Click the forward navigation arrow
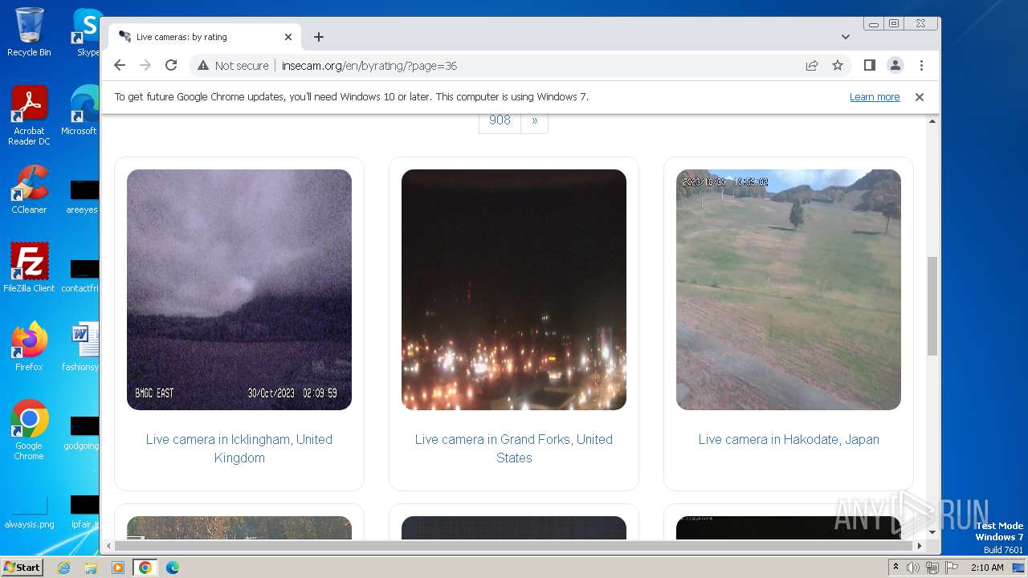1028x578 pixels. tap(145, 66)
